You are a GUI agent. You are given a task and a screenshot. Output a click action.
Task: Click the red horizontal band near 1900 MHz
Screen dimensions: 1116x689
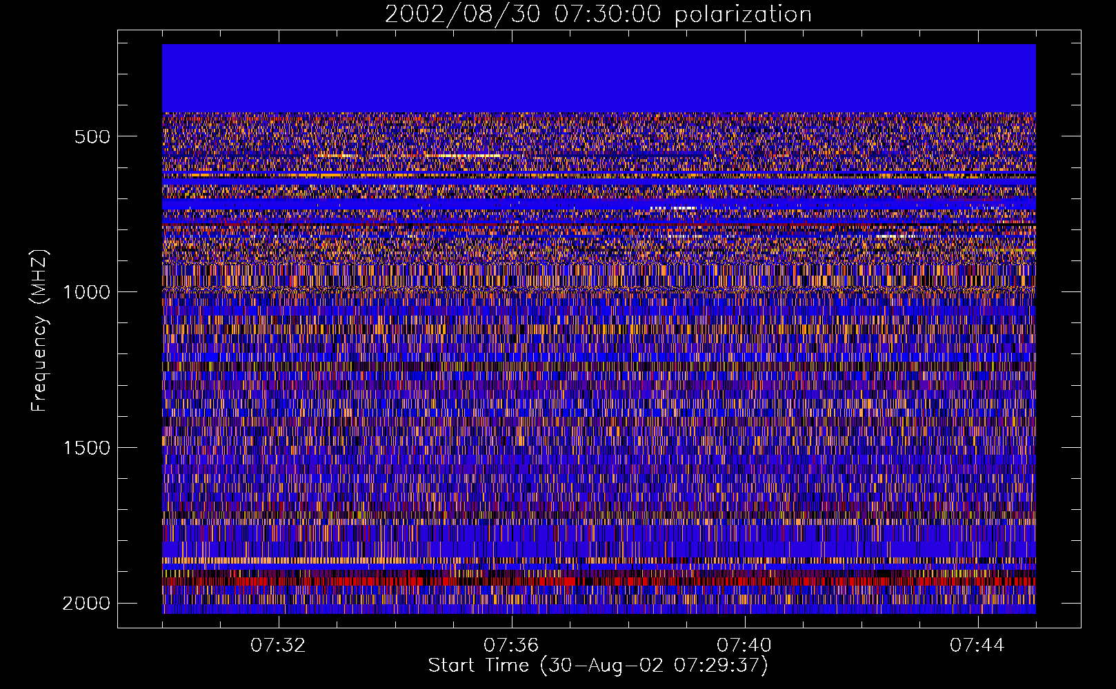click(x=599, y=581)
